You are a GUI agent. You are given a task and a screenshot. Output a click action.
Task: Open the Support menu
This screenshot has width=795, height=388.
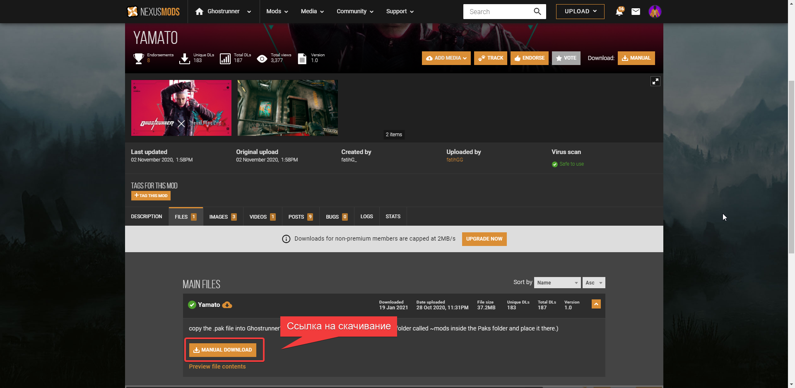tap(400, 12)
